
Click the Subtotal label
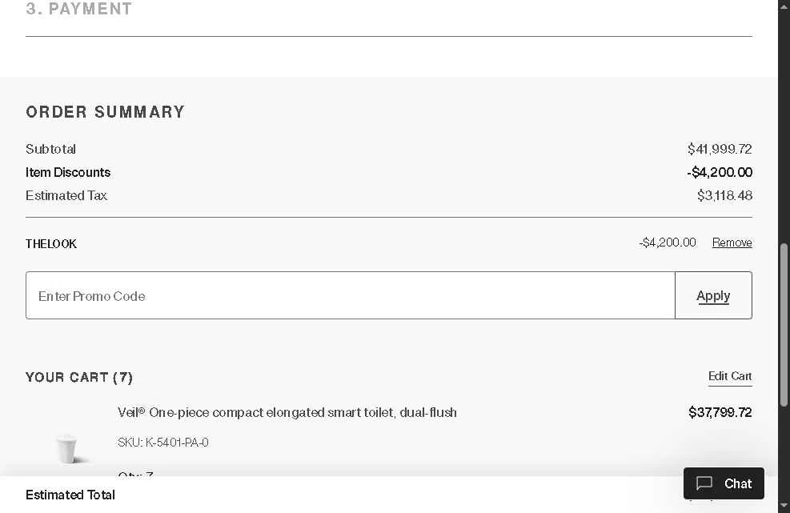coord(50,149)
